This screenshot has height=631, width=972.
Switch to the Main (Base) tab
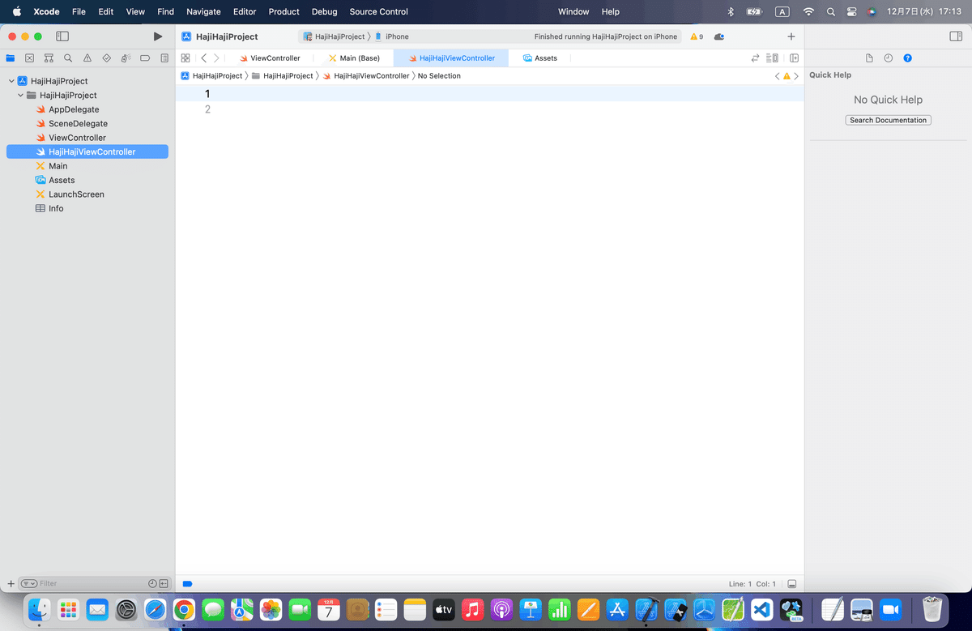coord(354,58)
